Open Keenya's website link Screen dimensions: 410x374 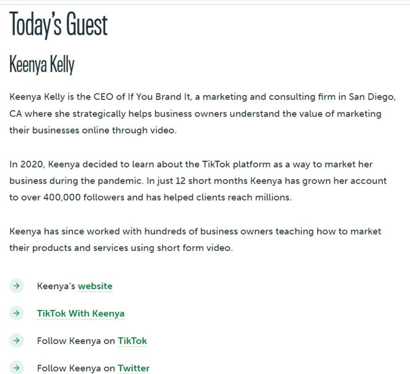[x=95, y=286]
